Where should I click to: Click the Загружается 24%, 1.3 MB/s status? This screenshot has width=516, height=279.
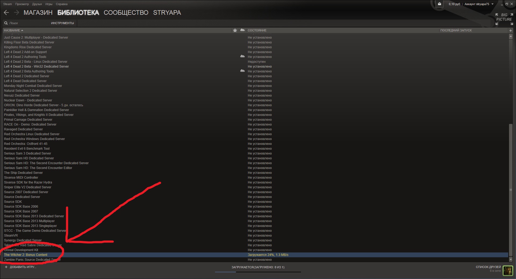[x=268, y=255]
